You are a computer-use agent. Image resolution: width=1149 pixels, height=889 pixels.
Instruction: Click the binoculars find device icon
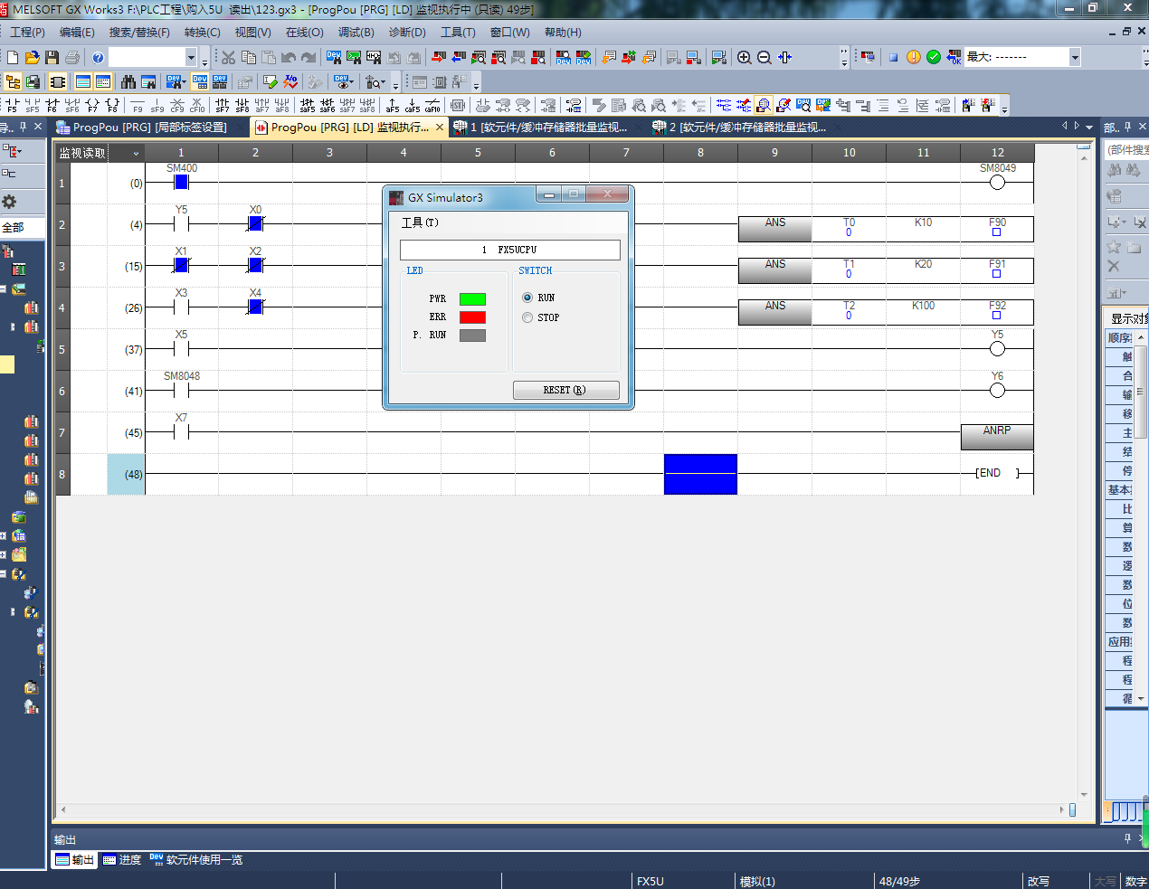pyautogui.click(x=128, y=81)
